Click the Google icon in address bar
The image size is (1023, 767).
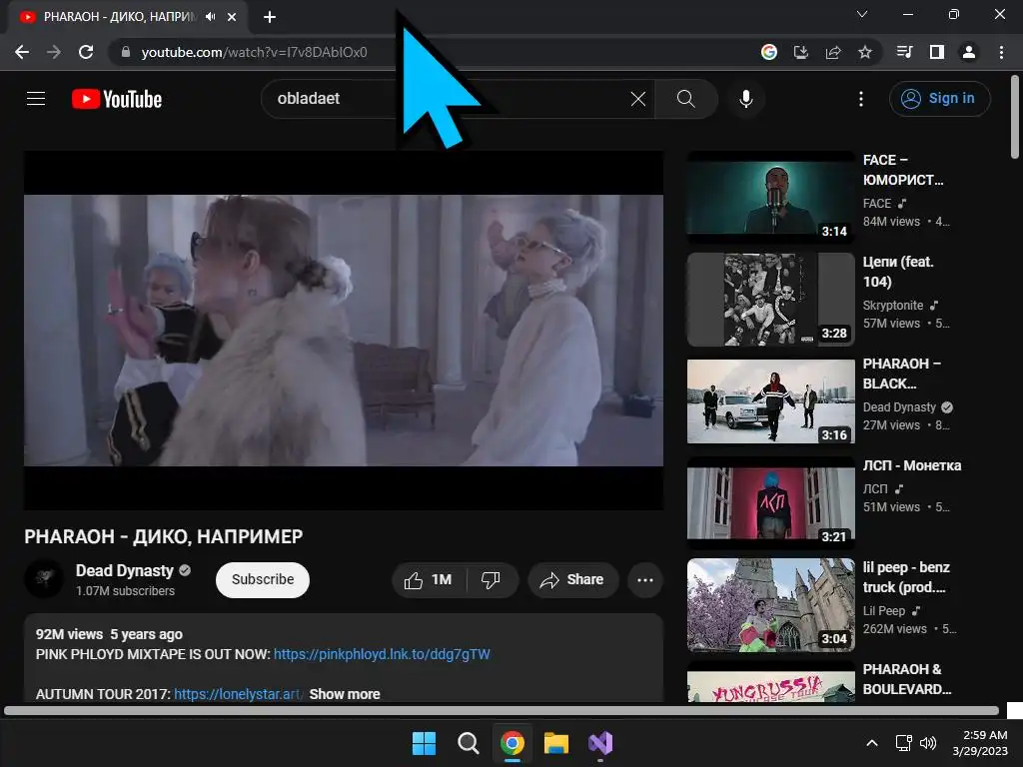tap(769, 52)
